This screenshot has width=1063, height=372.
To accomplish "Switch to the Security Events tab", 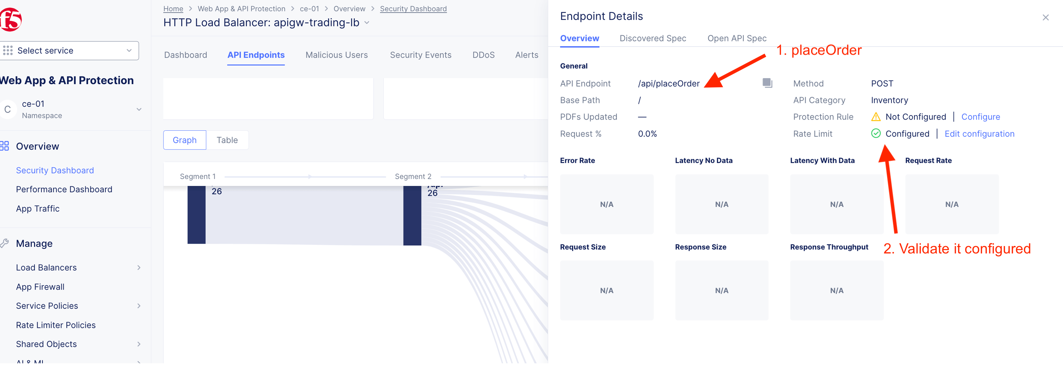I will [420, 55].
